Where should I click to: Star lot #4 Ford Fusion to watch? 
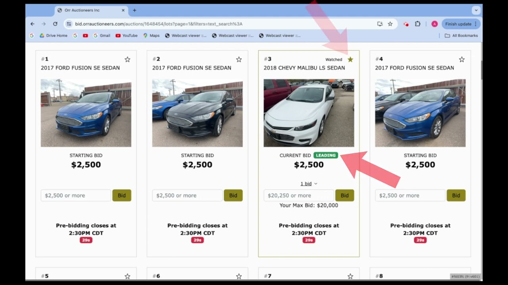pyautogui.click(x=462, y=59)
